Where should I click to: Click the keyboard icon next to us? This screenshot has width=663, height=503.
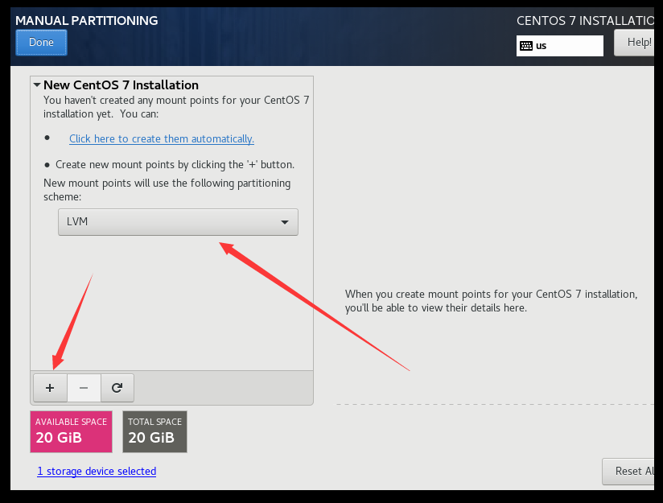coord(526,46)
